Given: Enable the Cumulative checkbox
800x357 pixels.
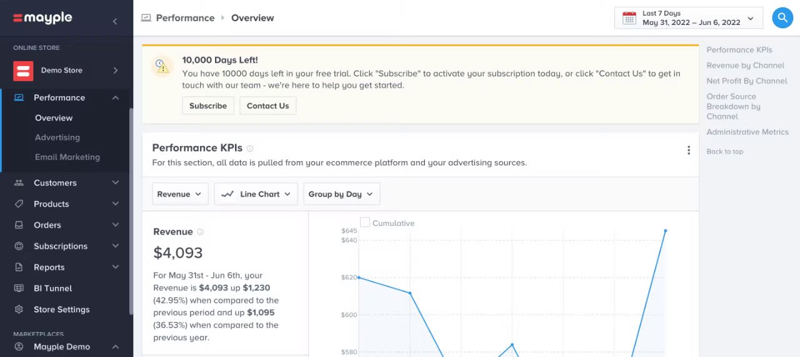Looking at the screenshot, I should click(x=365, y=222).
